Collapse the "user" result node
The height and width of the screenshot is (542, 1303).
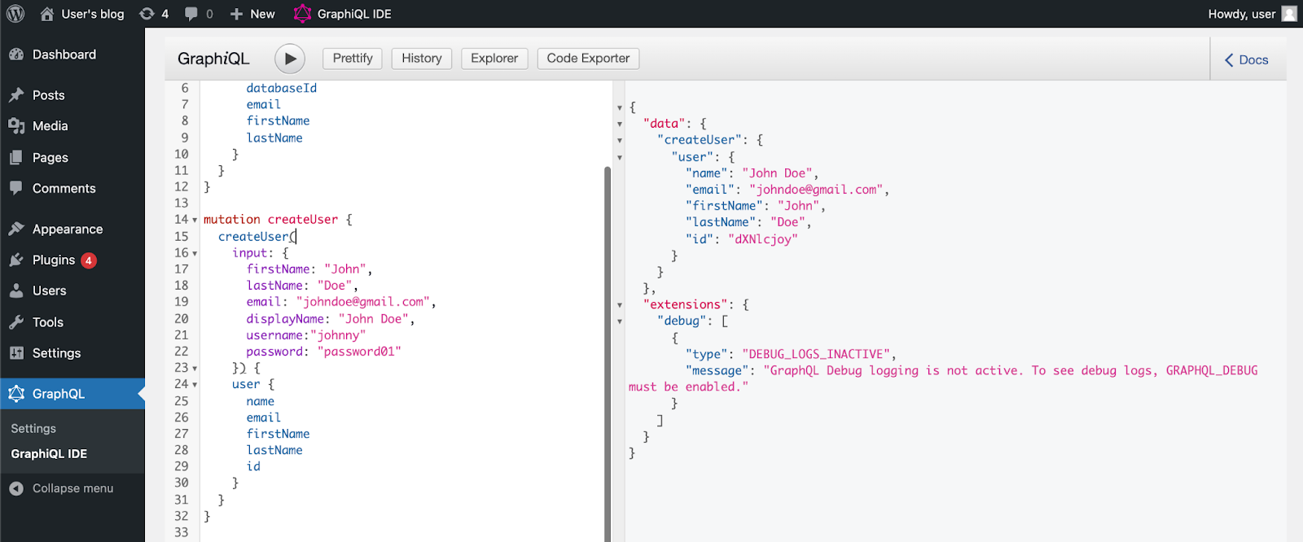tap(620, 157)
